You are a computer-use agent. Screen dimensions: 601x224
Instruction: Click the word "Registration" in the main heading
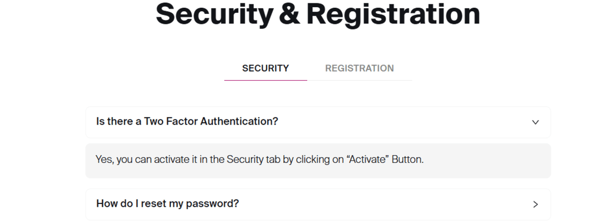[x=393, y=14]
